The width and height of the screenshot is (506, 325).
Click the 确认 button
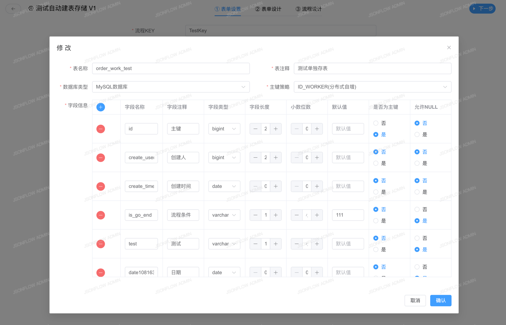pyautogui.click(x=441, y=300)
